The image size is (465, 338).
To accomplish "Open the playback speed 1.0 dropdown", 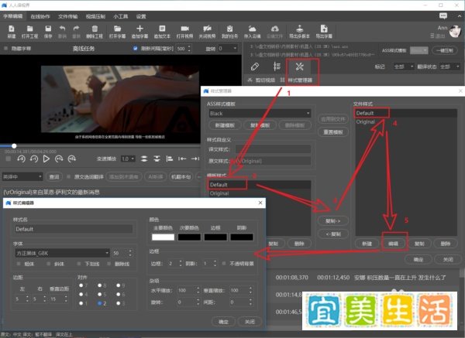I will (x=128, y=159).
